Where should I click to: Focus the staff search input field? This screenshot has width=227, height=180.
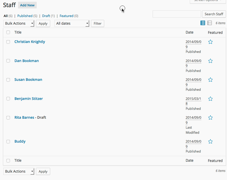pos(177,14)
